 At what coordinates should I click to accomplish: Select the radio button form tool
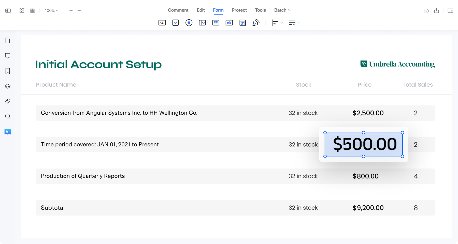coord(189,23)
